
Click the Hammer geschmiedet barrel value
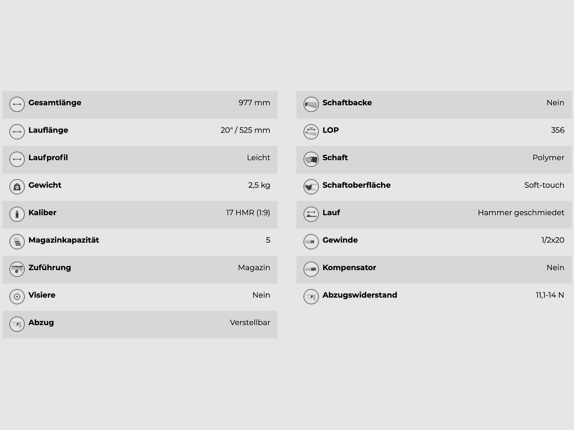click(521, 212)
